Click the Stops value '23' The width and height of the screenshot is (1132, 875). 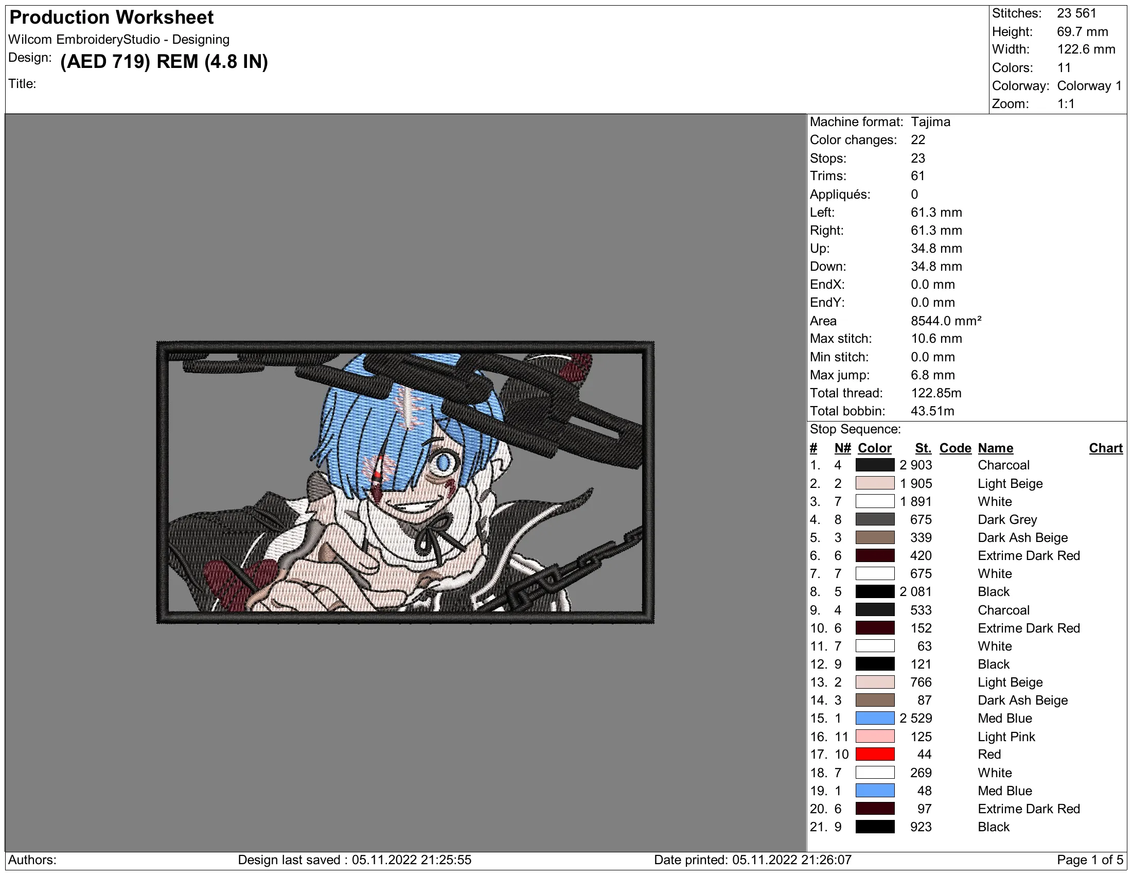coord(918,158)
